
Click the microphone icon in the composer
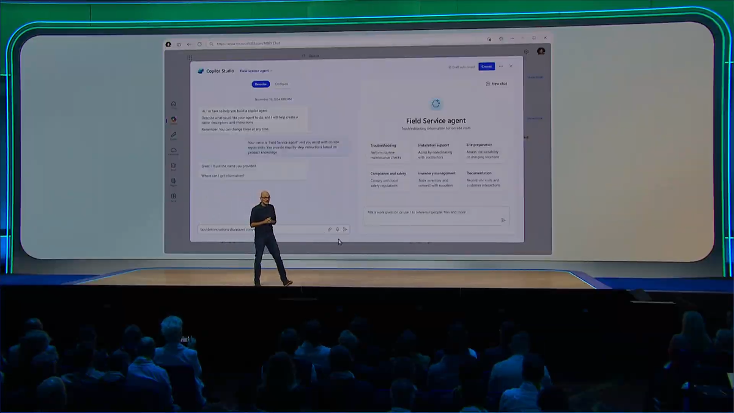(x=338, y=229)
